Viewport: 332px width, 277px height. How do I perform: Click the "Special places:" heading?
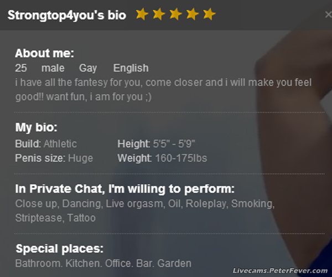coord(60,249)
